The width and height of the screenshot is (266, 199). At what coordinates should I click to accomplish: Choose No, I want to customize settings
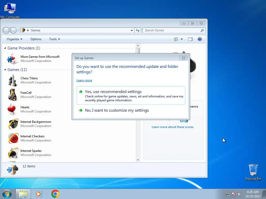tap(131, 110)
